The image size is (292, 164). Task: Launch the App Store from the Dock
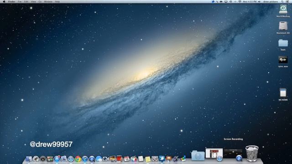(x=57, y=159)
